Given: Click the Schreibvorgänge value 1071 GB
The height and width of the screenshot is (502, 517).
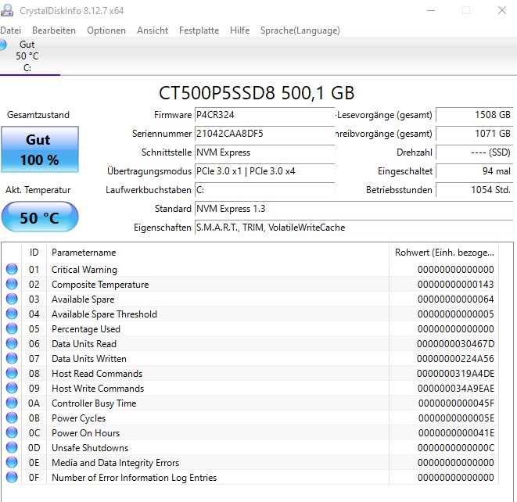Looking at the screenshot, I should 474,134.
